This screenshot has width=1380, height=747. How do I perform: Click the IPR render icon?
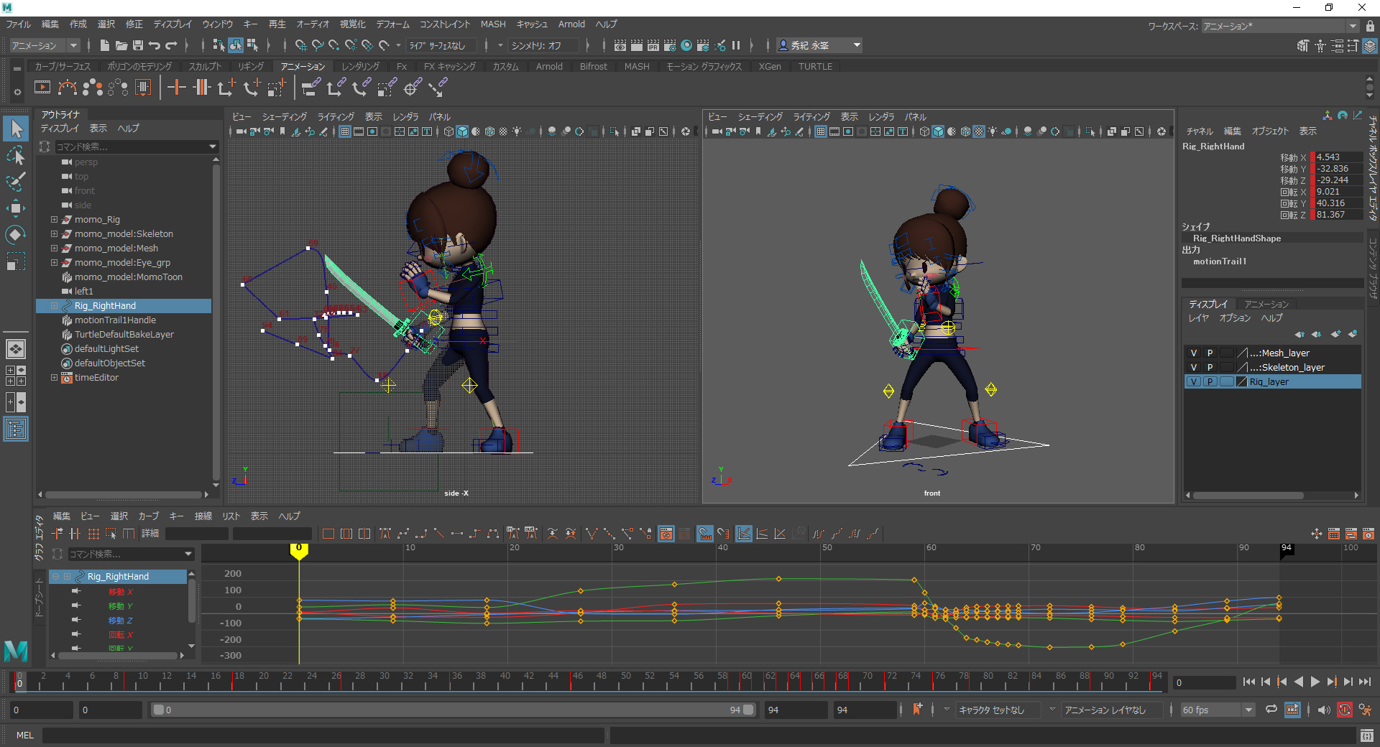tap(653, 45)
